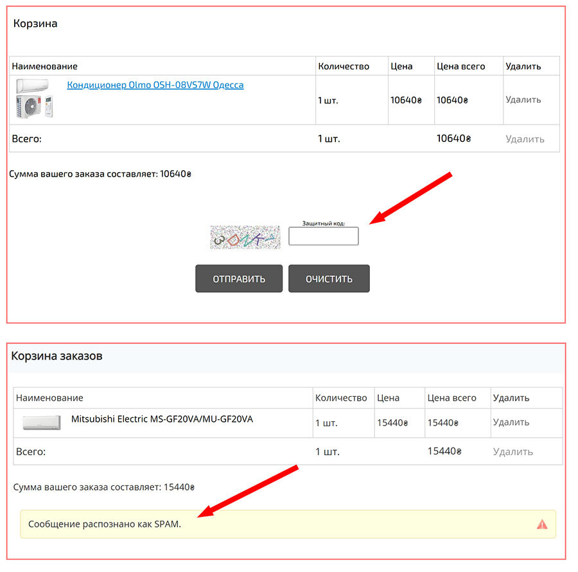578x572 pixels.
Task: Click the Корзина heading at the top
Action: tap(35, 24)
